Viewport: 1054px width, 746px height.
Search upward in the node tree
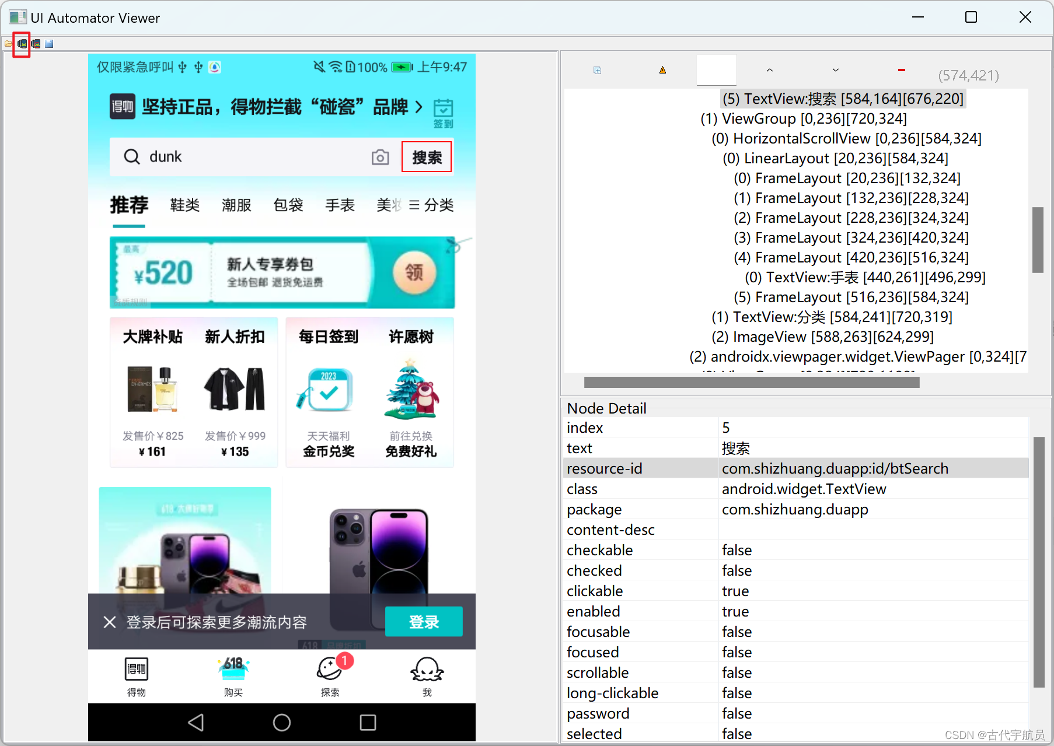[x=769, y=69]
